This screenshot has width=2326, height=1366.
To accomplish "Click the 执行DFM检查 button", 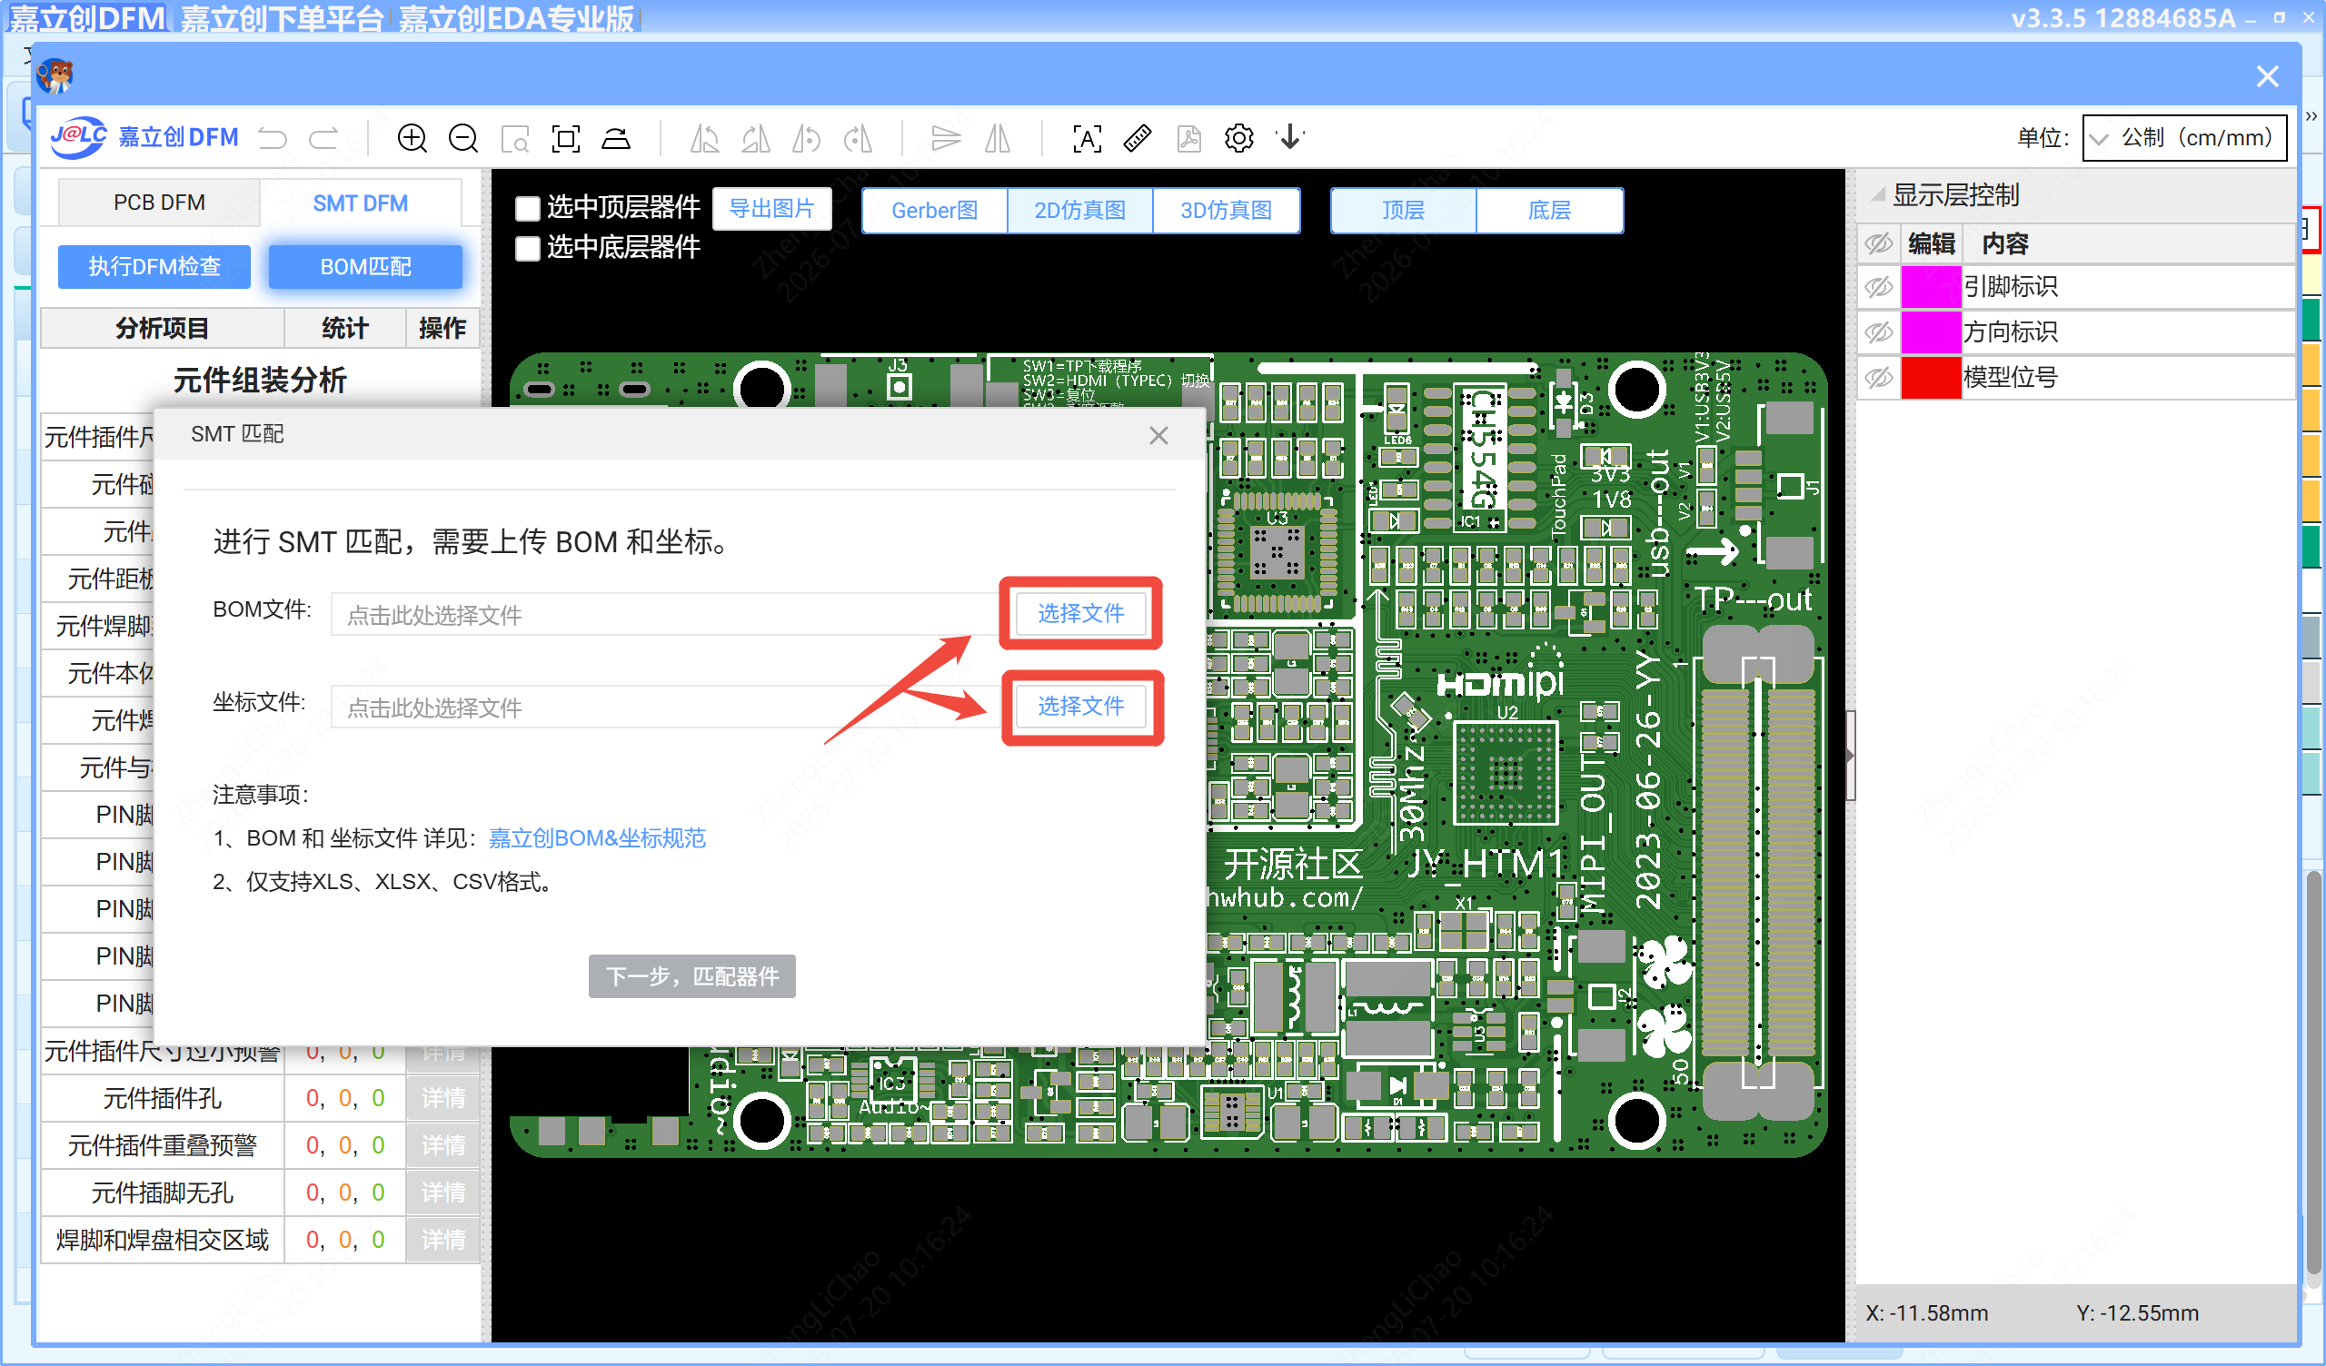I will pos(154,267).
